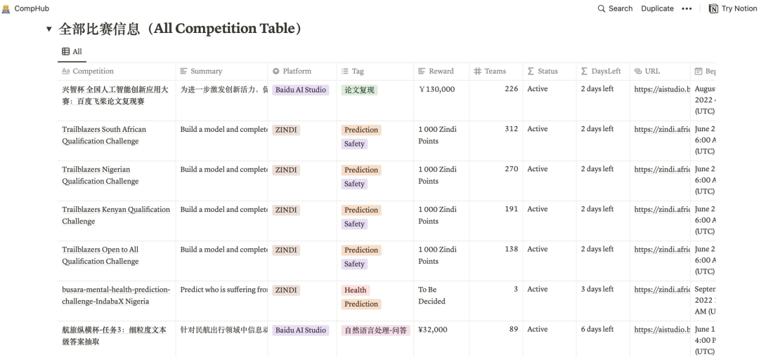Click ZINDI tag in South African row
759x357 pixels.
tap(286, 130)
